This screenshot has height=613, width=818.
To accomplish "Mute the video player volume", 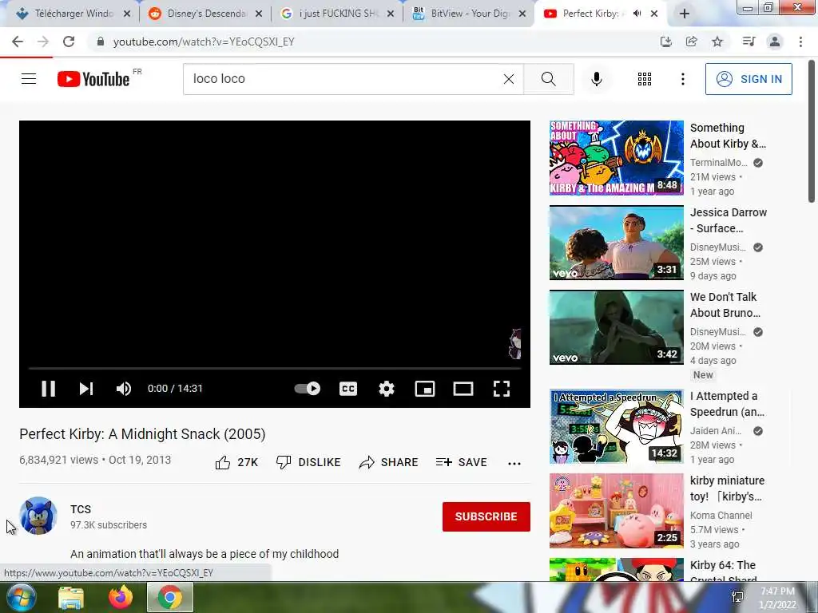I will pos(124,389).
